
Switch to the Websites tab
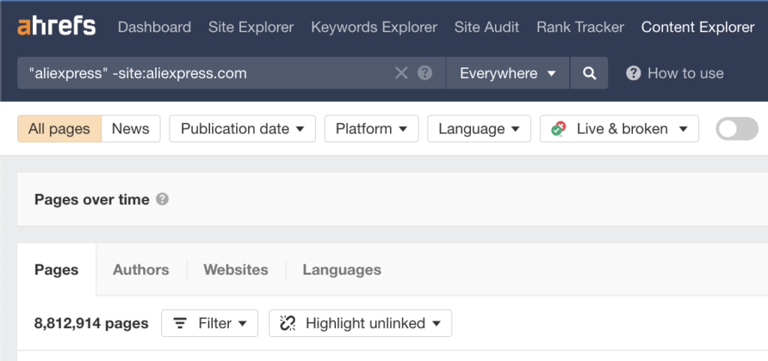coord(236,270)
